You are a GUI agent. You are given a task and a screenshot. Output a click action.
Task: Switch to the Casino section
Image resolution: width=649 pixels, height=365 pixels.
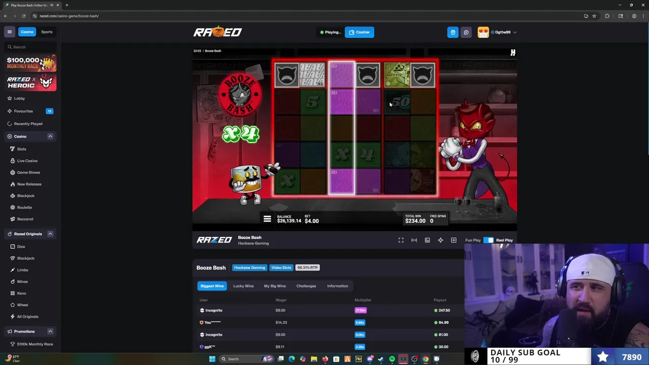[27, 32]
